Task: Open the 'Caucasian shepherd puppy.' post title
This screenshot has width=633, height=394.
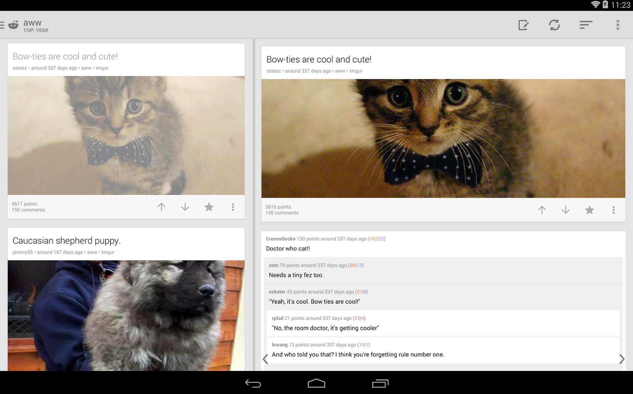Action: pos(67,241)
